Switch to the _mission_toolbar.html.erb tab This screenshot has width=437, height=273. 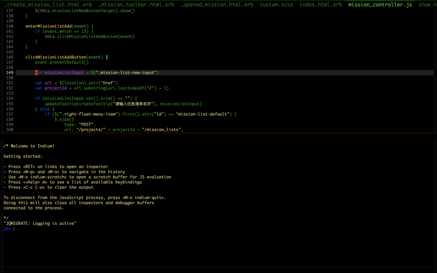tap(136, 5)
